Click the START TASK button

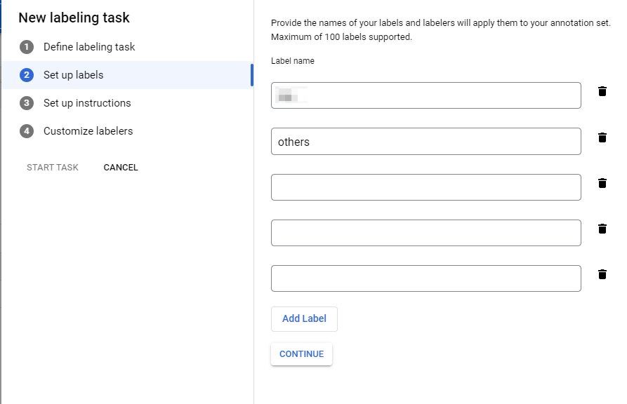tap(53, 168)
